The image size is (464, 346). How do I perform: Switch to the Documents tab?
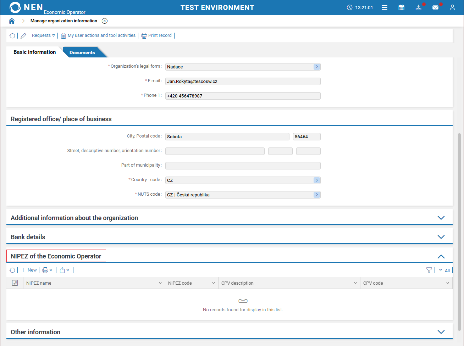click(82, 52)
